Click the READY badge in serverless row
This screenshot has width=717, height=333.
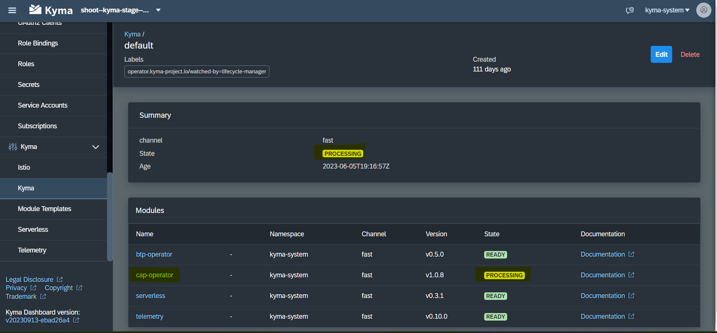pyautogui.click(x=495, y=296)
